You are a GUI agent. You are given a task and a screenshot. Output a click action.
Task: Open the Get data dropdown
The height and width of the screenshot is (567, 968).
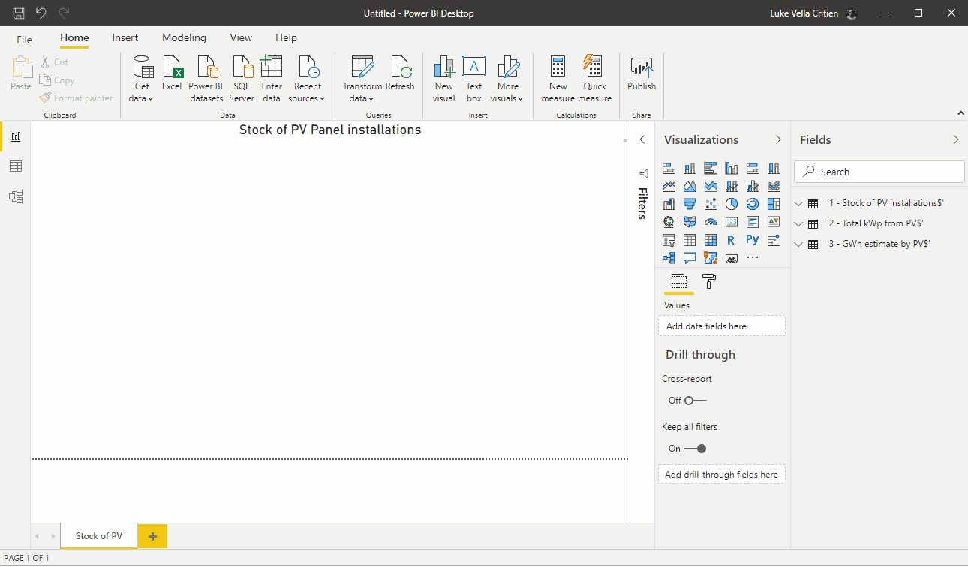click(142, 98)
